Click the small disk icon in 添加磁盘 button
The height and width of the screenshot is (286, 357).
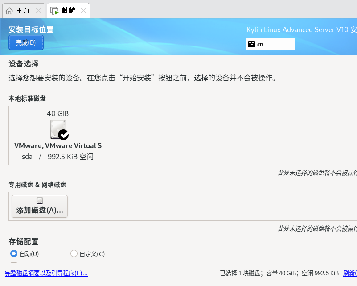(40, 201)
